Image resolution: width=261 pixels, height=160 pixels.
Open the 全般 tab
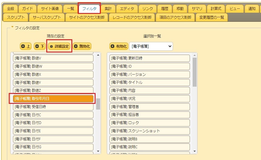click(x=10, y=9)
